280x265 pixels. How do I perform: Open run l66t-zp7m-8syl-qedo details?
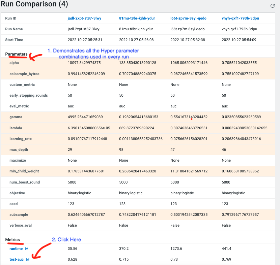pyautogui.click(x=188, y=18)
